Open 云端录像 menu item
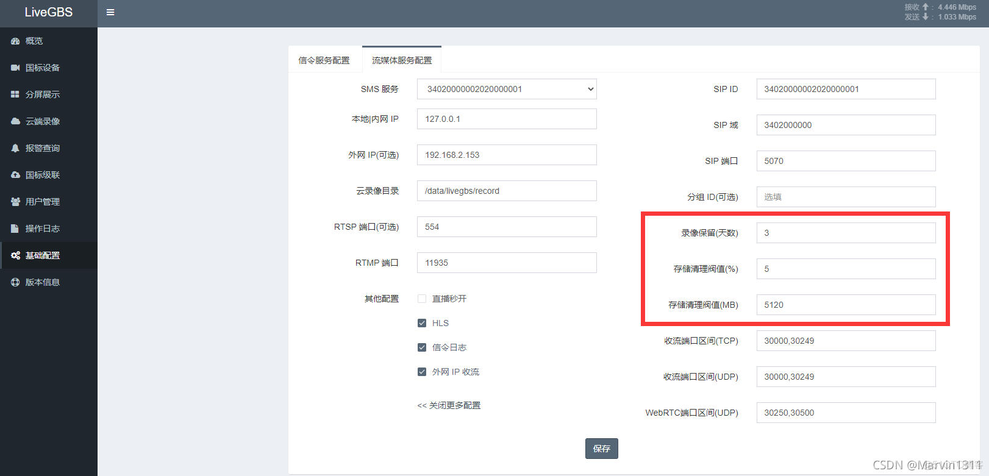 click(49, 121)
